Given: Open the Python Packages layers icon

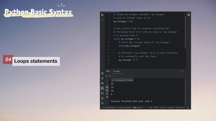Looking at the screenshot, I should pos(102,73).
